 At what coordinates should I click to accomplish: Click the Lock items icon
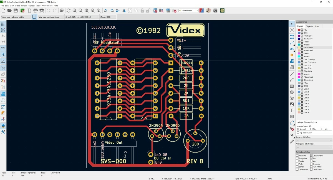click(x=142, y=11)
